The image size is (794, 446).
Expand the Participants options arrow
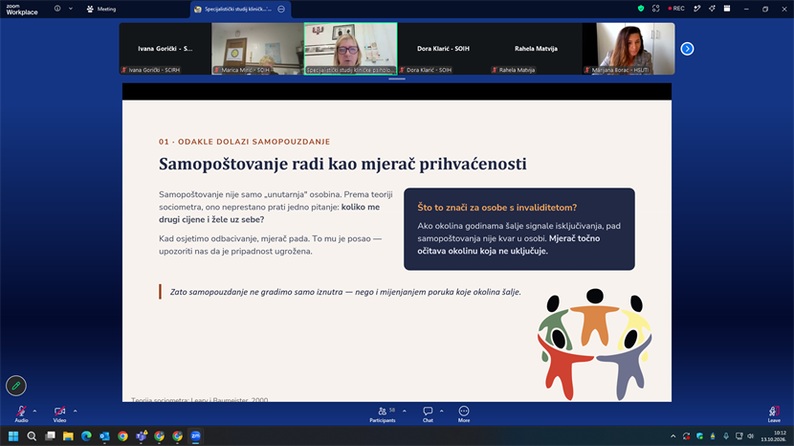pos(404,411)
